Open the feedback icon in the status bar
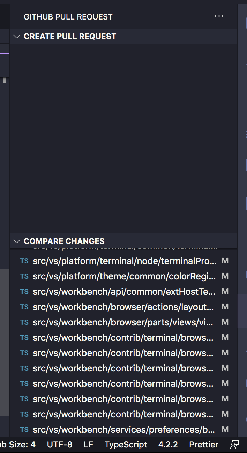This screenshot has width=247, height=453. pos(235,445)
